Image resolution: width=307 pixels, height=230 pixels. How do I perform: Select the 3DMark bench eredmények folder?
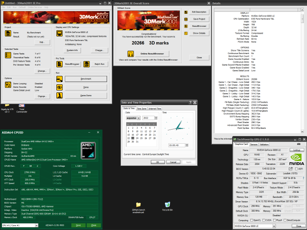pyautogui.click(x=139, y=208)
